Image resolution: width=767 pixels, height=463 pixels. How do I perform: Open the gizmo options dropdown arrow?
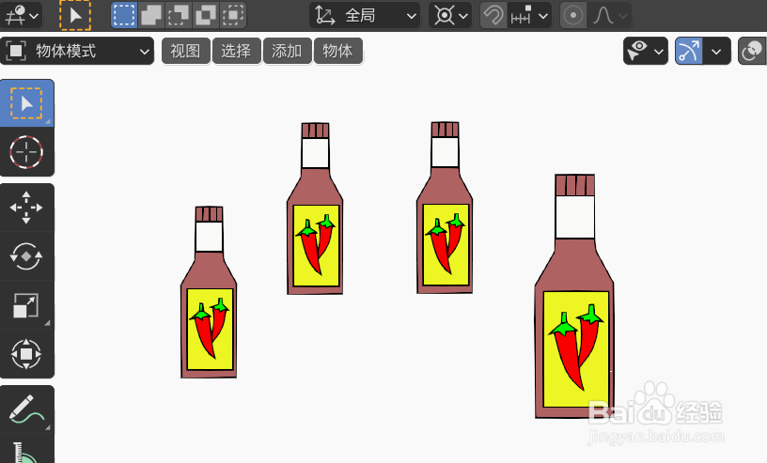(716, 51)
